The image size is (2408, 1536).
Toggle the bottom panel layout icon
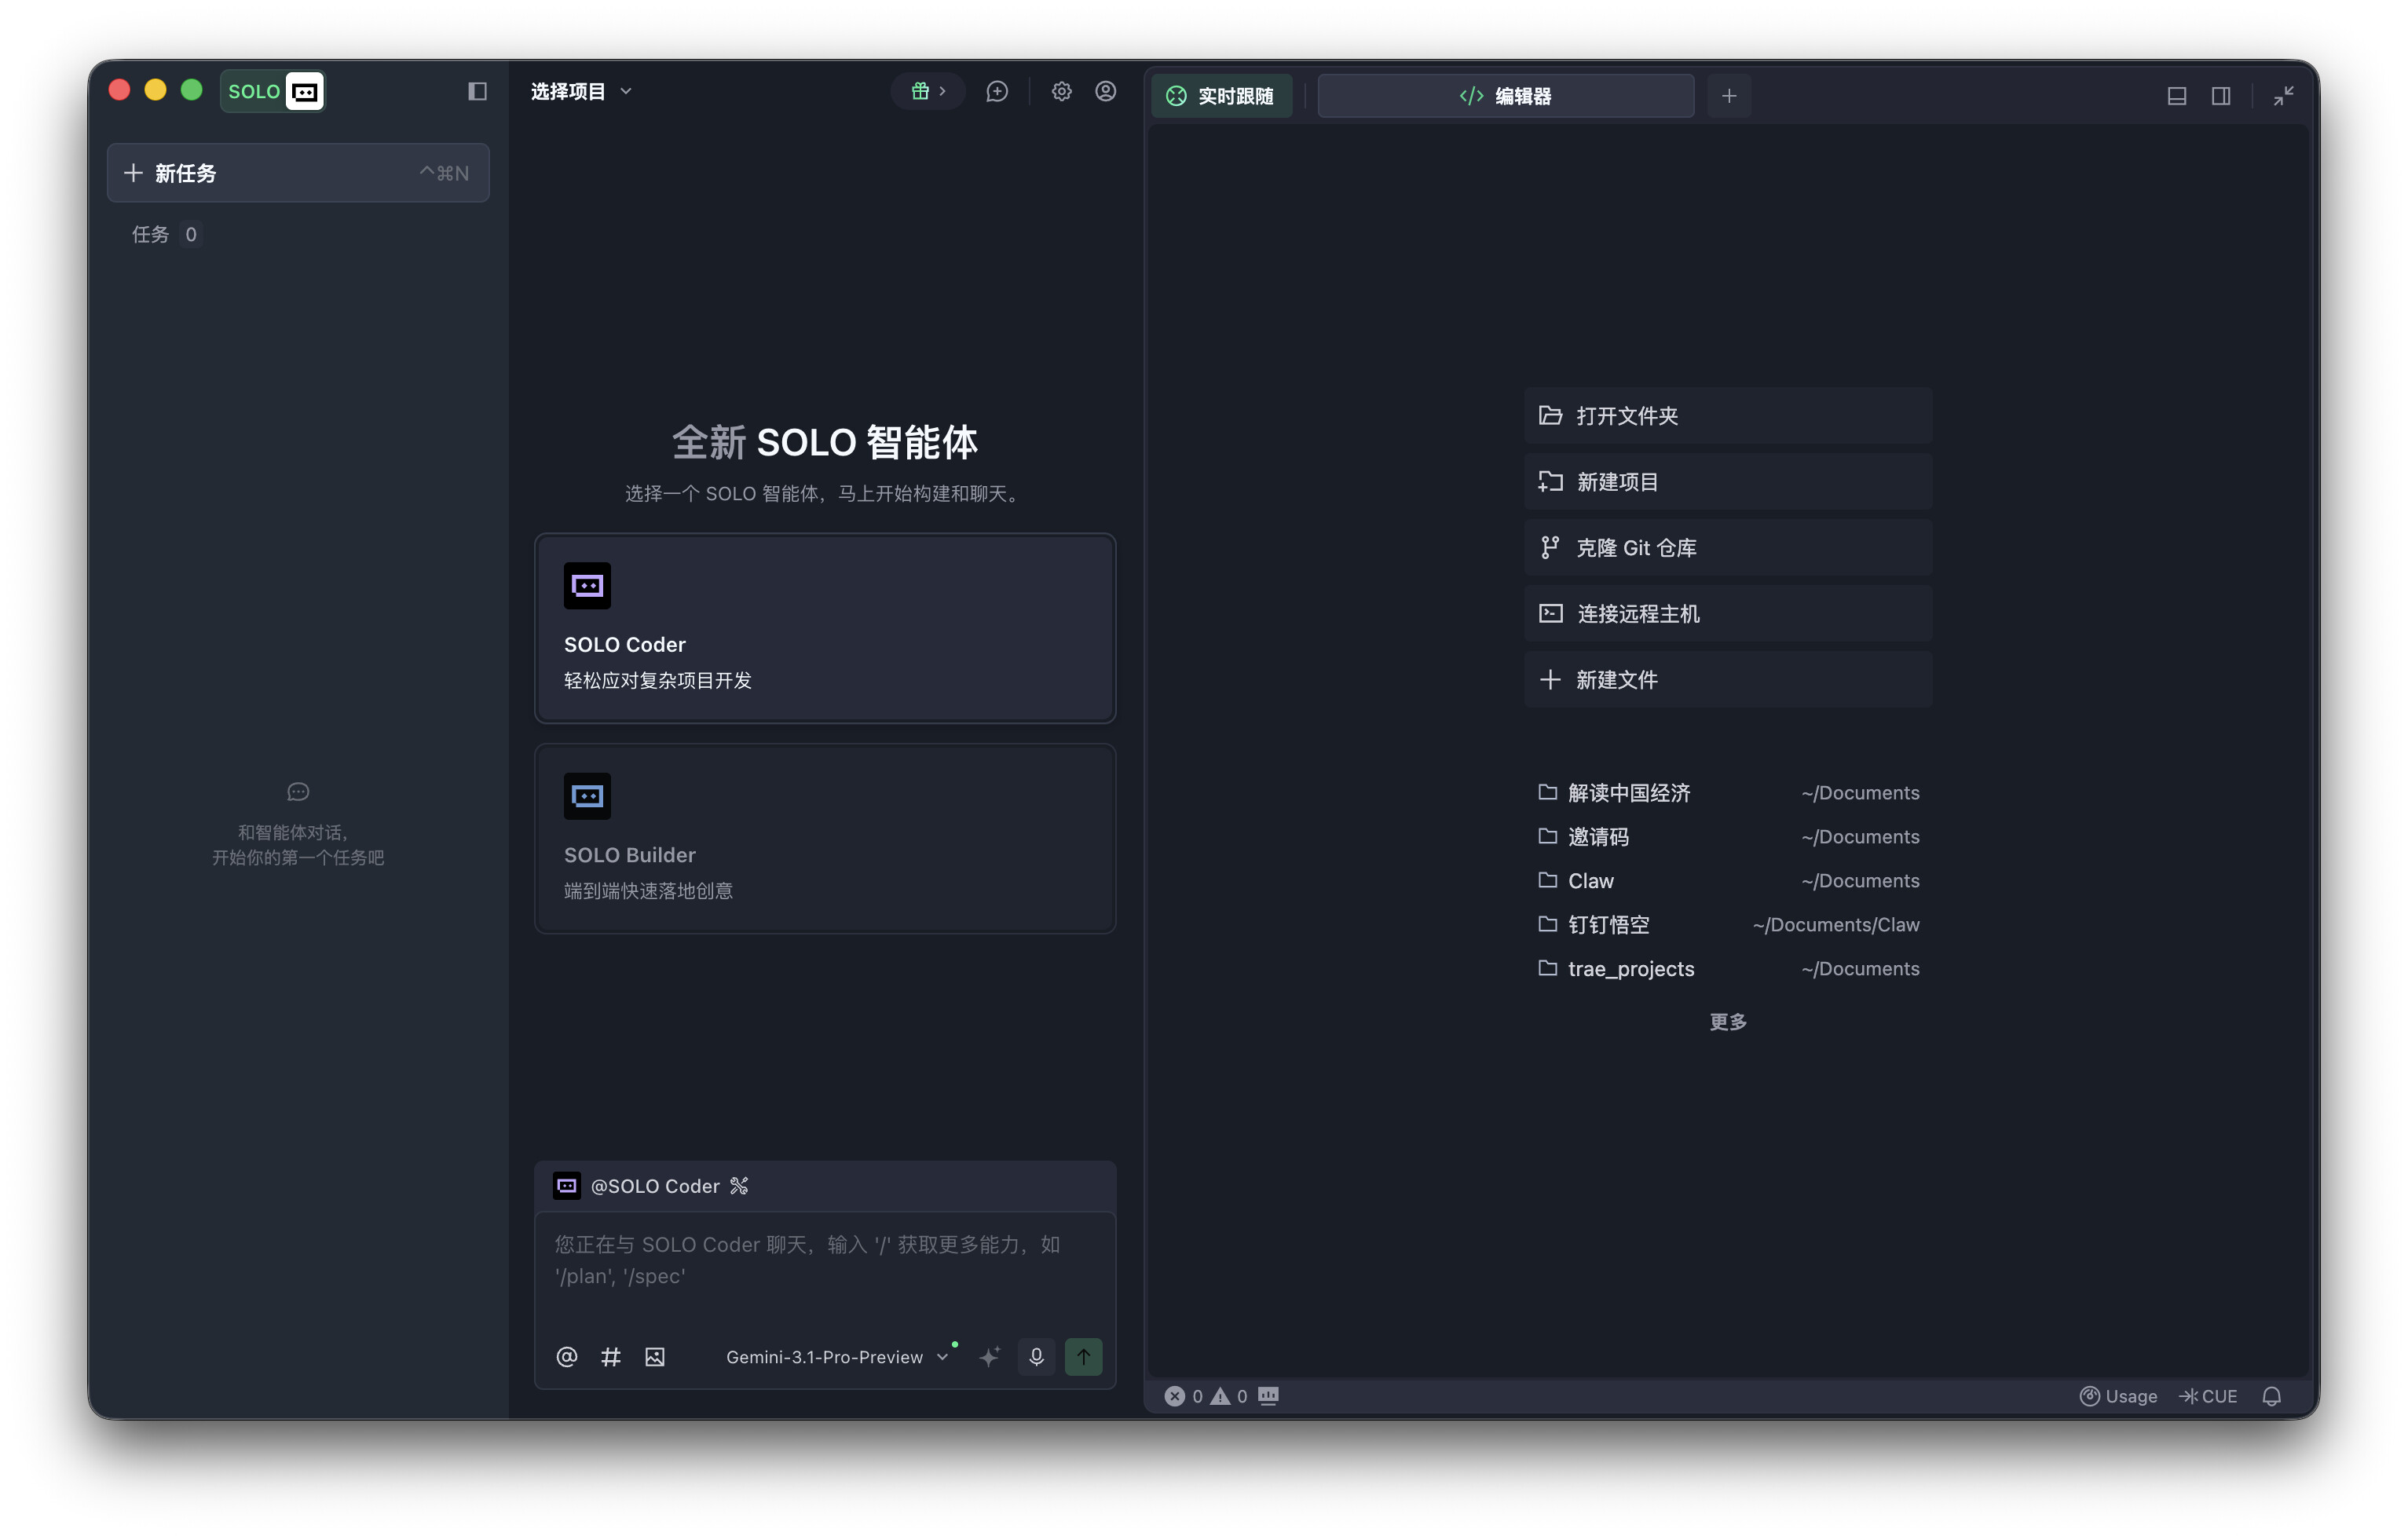(2176, 96)
